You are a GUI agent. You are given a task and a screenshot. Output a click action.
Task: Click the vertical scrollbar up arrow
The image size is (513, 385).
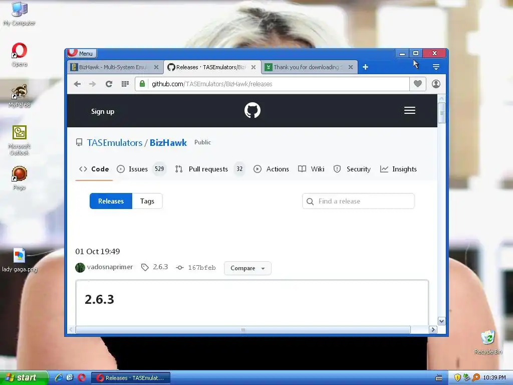tap(441, 99)
